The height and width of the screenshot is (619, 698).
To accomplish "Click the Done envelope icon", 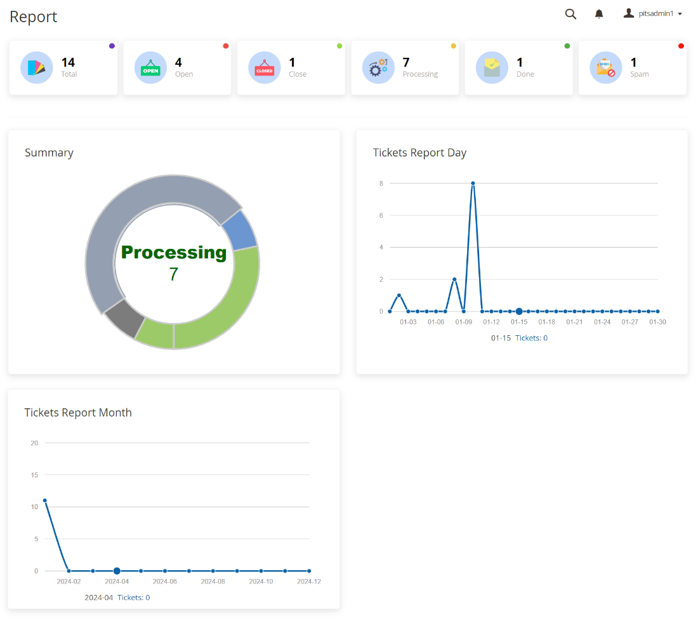I will click(x=492, y=68).
